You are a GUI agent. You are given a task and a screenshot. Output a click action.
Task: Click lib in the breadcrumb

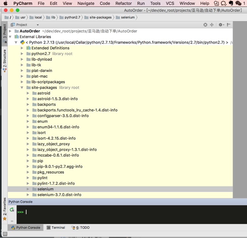click(x=53, y=17)
